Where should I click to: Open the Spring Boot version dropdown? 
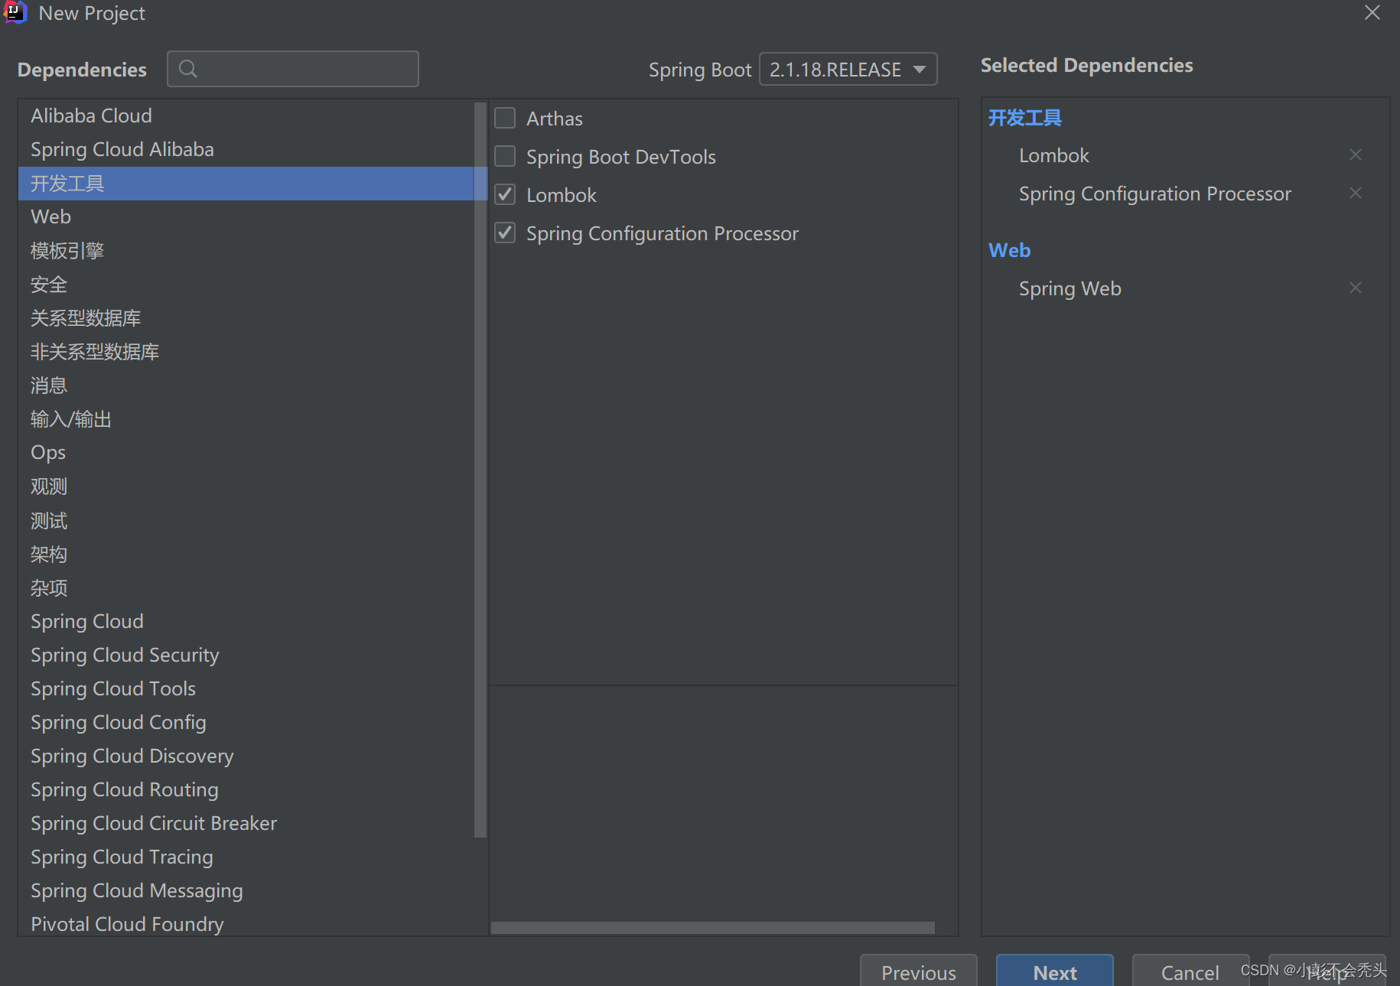[848, 69]
